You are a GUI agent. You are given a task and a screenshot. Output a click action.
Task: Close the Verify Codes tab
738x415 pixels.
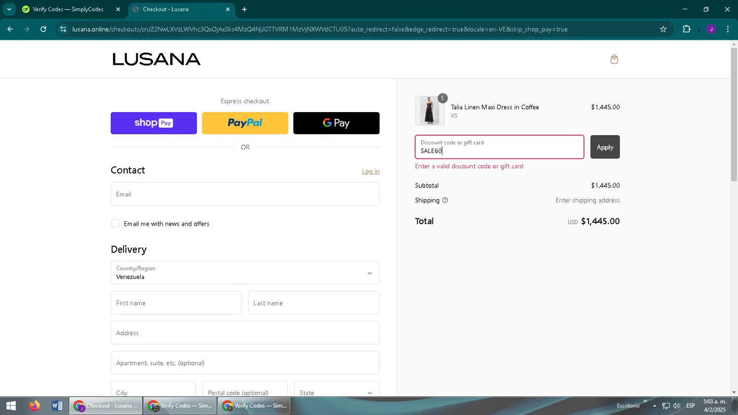click(118, 9)
